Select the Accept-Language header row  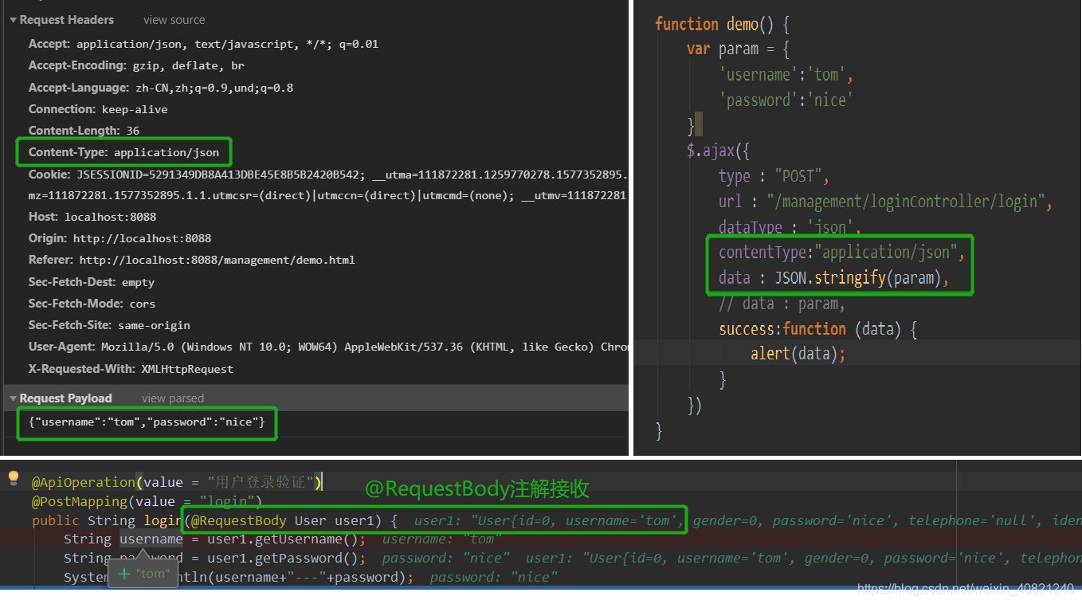point(161,88)
